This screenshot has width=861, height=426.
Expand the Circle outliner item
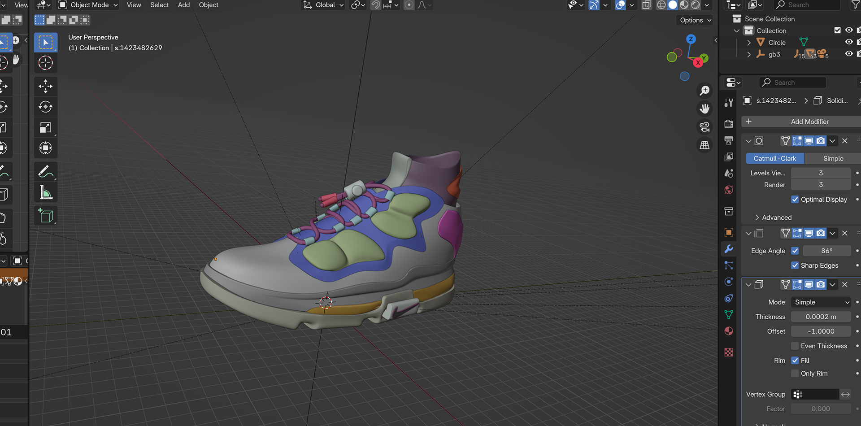click(x=748, y=43)
